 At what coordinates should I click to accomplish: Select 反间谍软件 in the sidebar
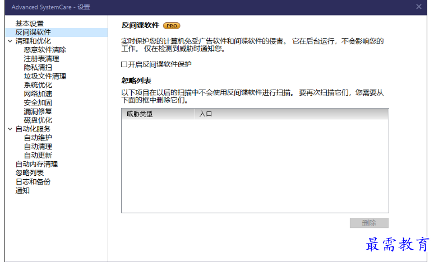pos(57,32)
